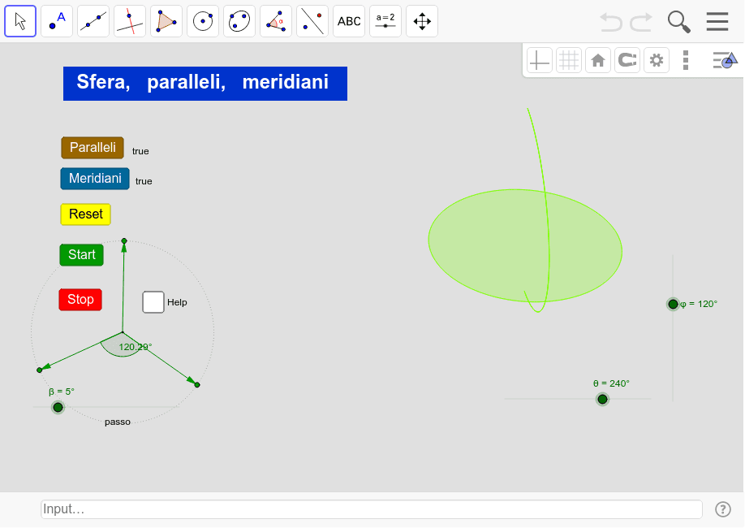The height and width of the screenshot is (528, 745).
Task: Select the ABC Text tool
Action: (349, 21)
